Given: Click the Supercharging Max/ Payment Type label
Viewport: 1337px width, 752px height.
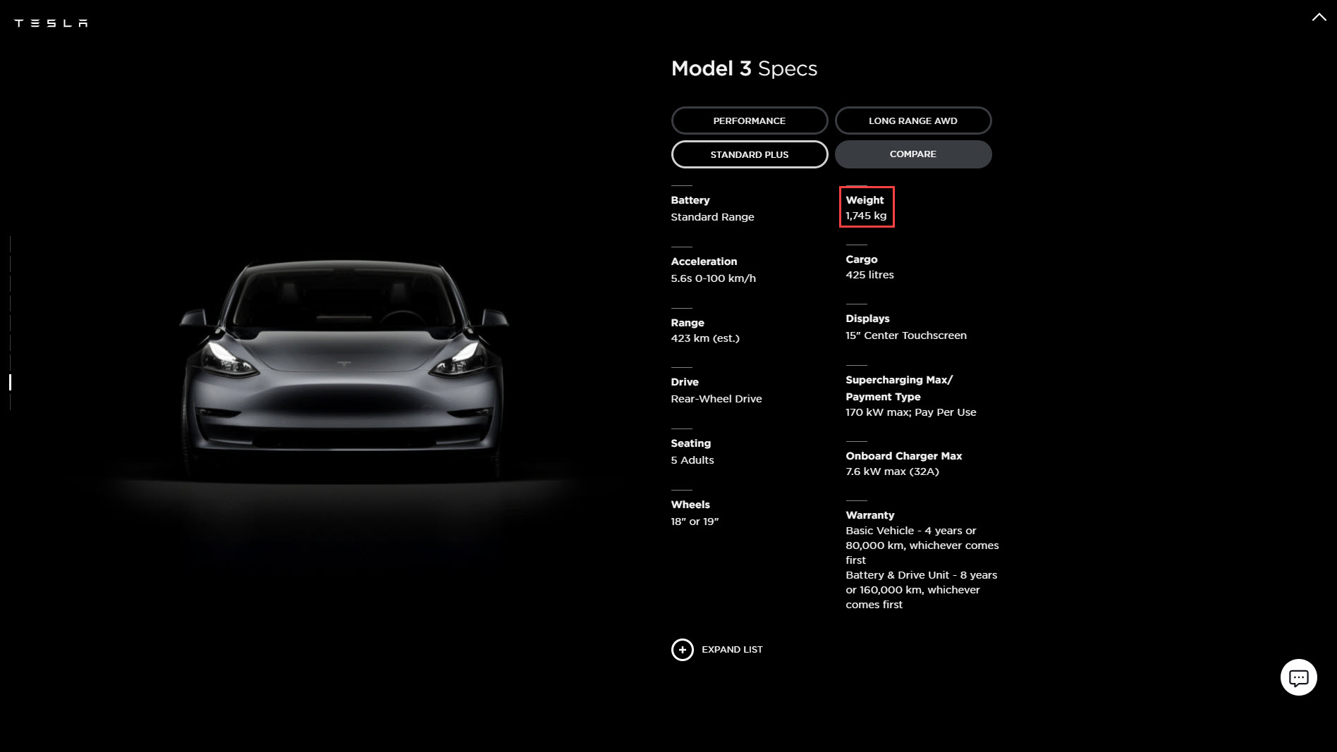Looking at the screenshot, I should click(899, 388).
